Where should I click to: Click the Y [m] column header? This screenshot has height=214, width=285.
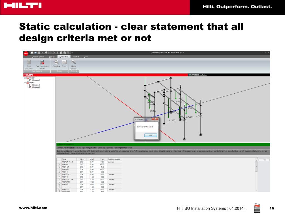point(92,159)
